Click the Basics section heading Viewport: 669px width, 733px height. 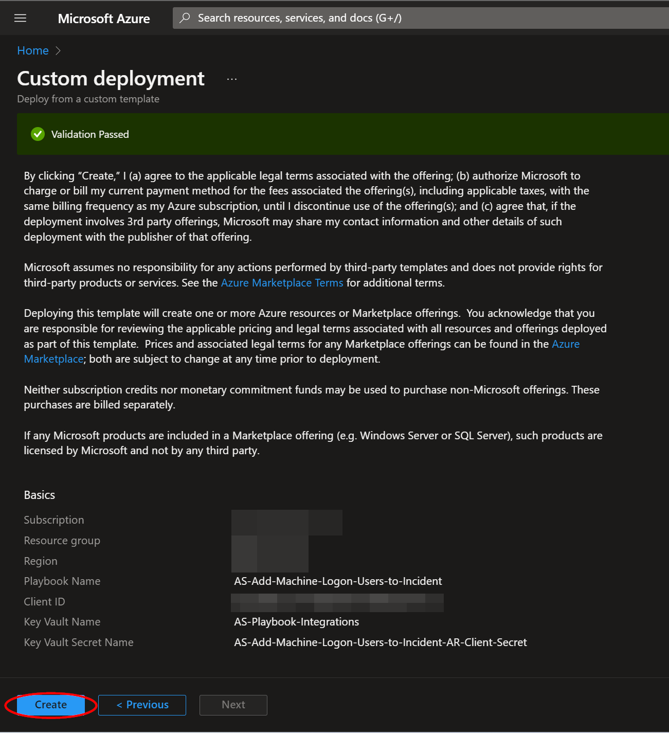[x=40, y=495]
